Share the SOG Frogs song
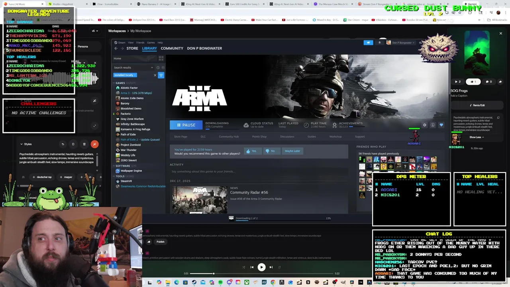The height and width of the screenshot is (287, 510). point(500,82)
